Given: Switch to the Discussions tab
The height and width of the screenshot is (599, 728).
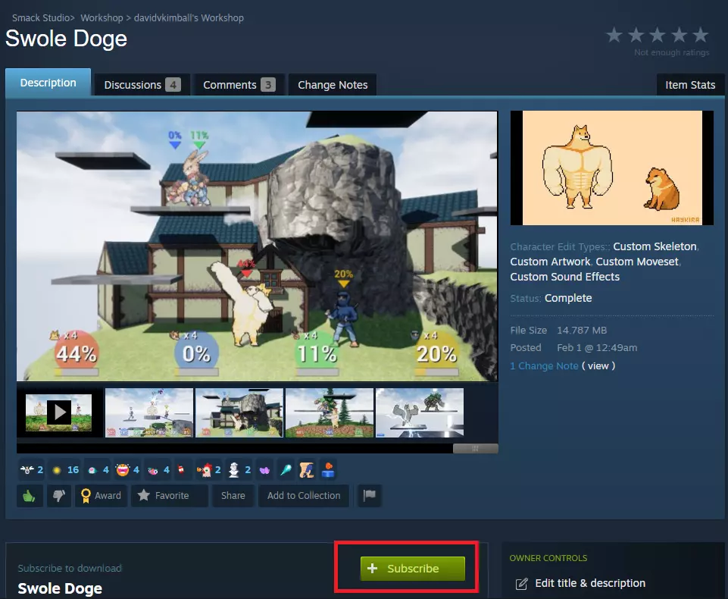Looking at the screenshot, I should pos(142,85).
